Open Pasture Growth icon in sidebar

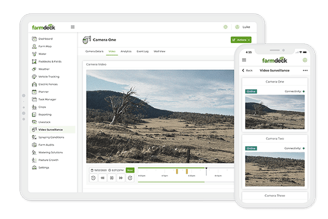click(34, 160)
